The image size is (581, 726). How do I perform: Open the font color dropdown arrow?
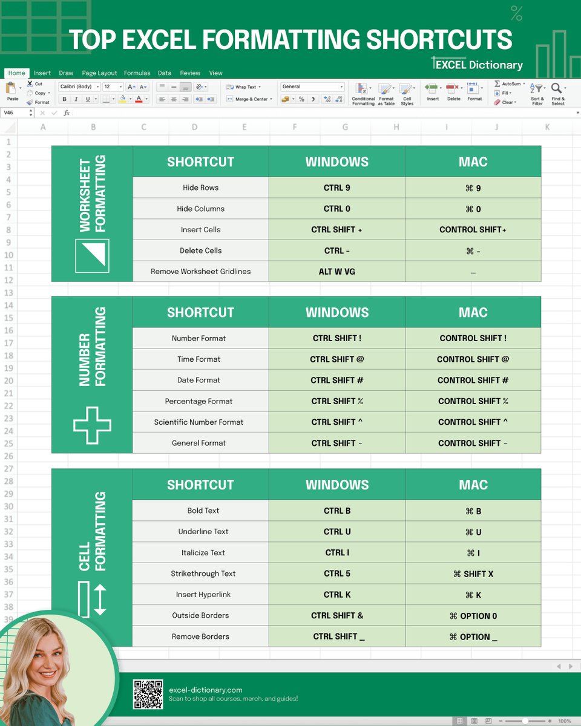pos(146,99)
